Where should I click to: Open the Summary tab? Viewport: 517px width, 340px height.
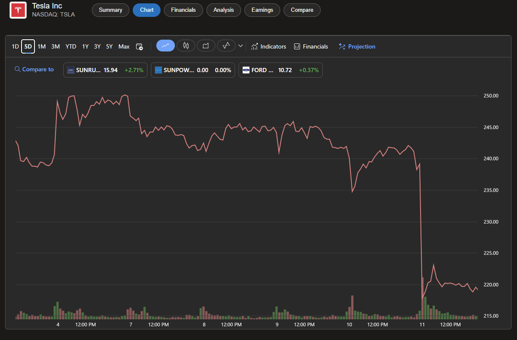click(110, 10)
